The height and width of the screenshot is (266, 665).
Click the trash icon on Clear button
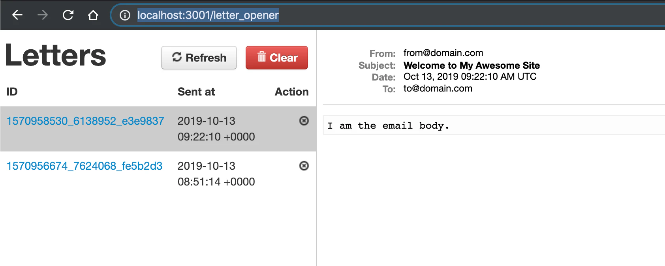coord(261,57)
